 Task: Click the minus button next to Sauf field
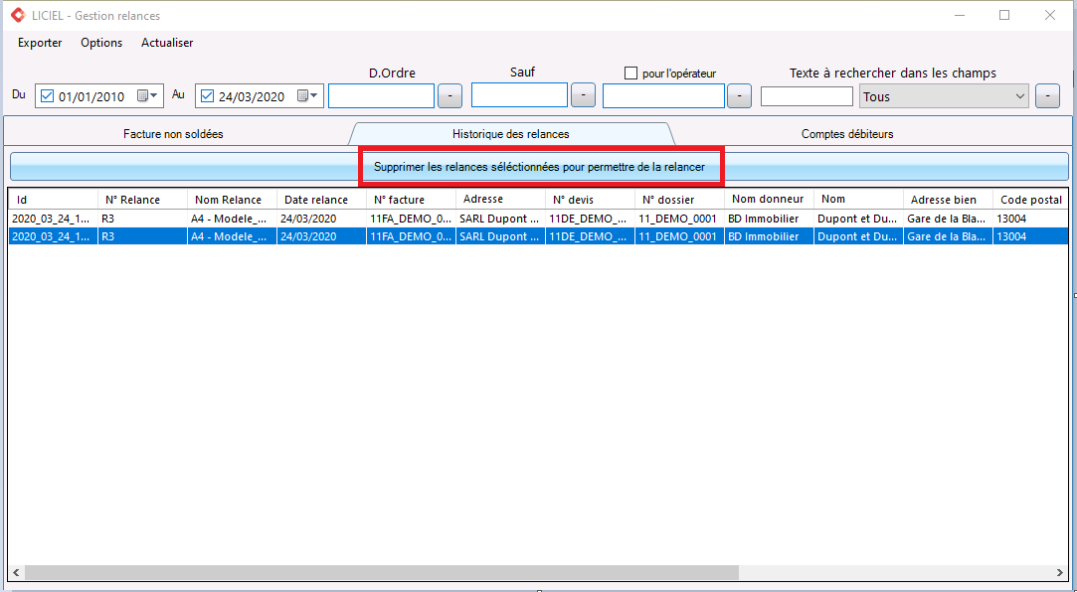583,96
